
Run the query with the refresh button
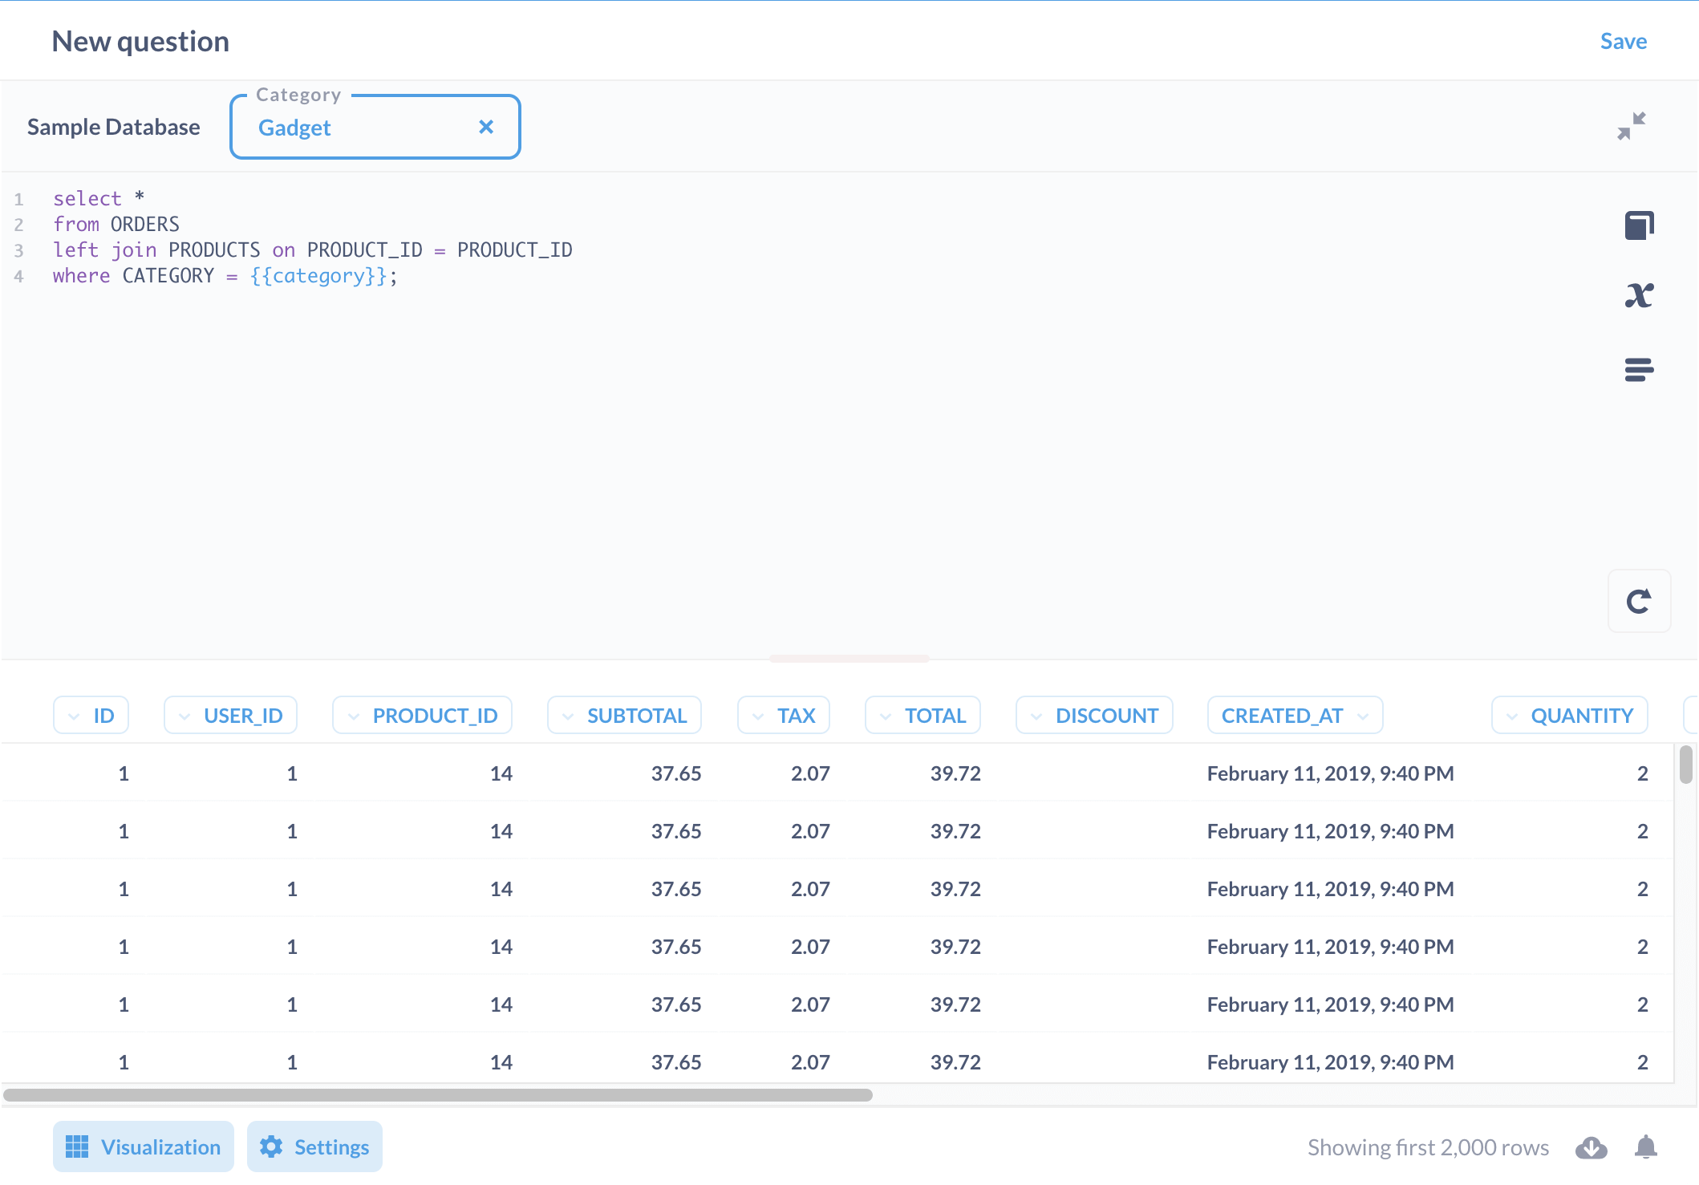[x=1639, y=601]
